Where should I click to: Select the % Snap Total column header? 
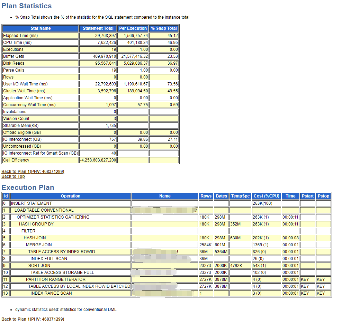coord(164,28)
